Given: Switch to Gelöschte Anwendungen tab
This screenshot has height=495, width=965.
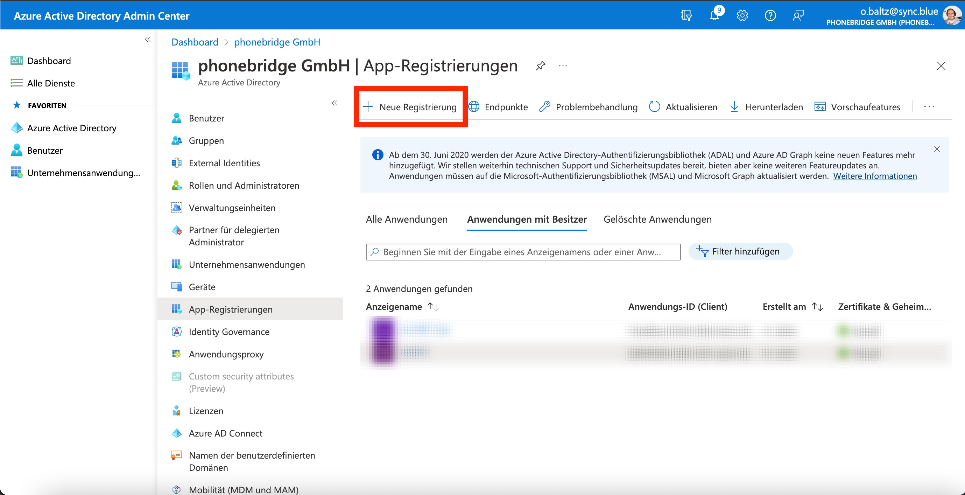Looking at the screenshot, I should (x=657, y=219).
